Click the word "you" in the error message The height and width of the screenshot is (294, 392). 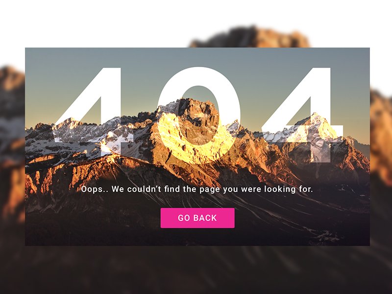click(231, 190)
